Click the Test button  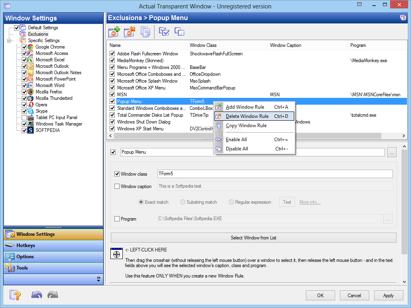pos(287,202)
